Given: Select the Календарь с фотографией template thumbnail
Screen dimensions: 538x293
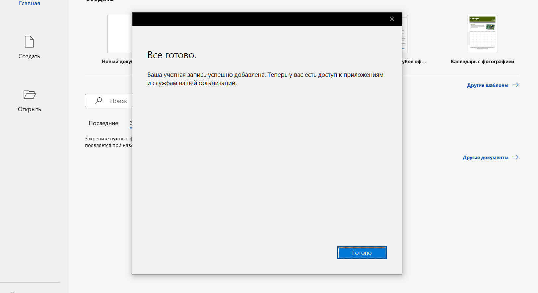Looking at the screenshot, I should pos(482,34).
